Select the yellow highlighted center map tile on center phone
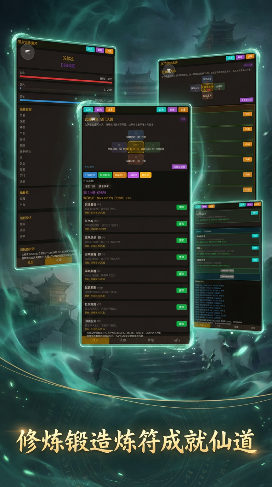This screenshot has height=487, width=272. [x=136, y=147]
